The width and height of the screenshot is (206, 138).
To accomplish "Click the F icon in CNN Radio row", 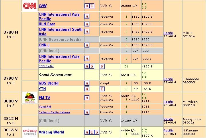I will (102, 66).
